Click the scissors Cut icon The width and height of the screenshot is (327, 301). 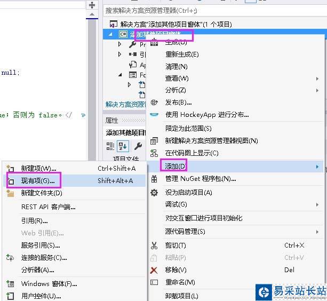tap(154, 245)
